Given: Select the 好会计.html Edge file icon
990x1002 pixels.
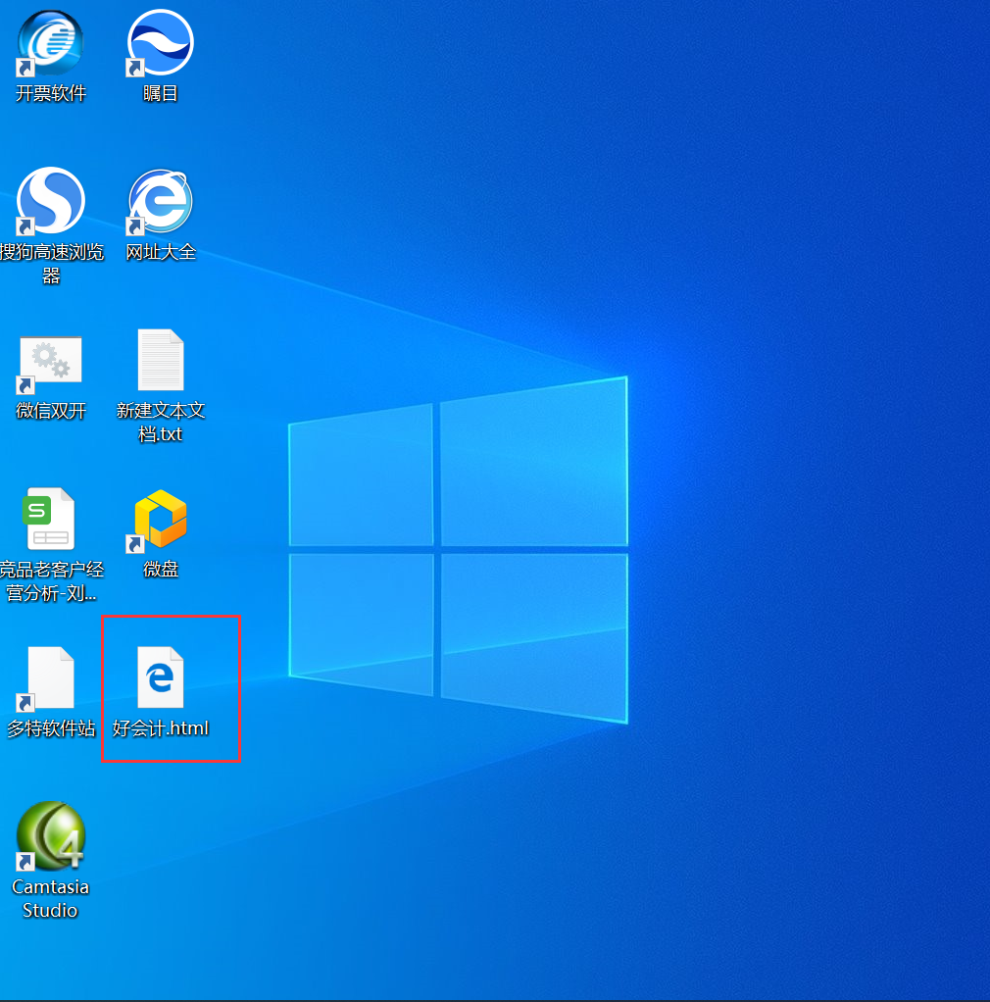Looking at the screenshot, I should click(x=161, y=676).
